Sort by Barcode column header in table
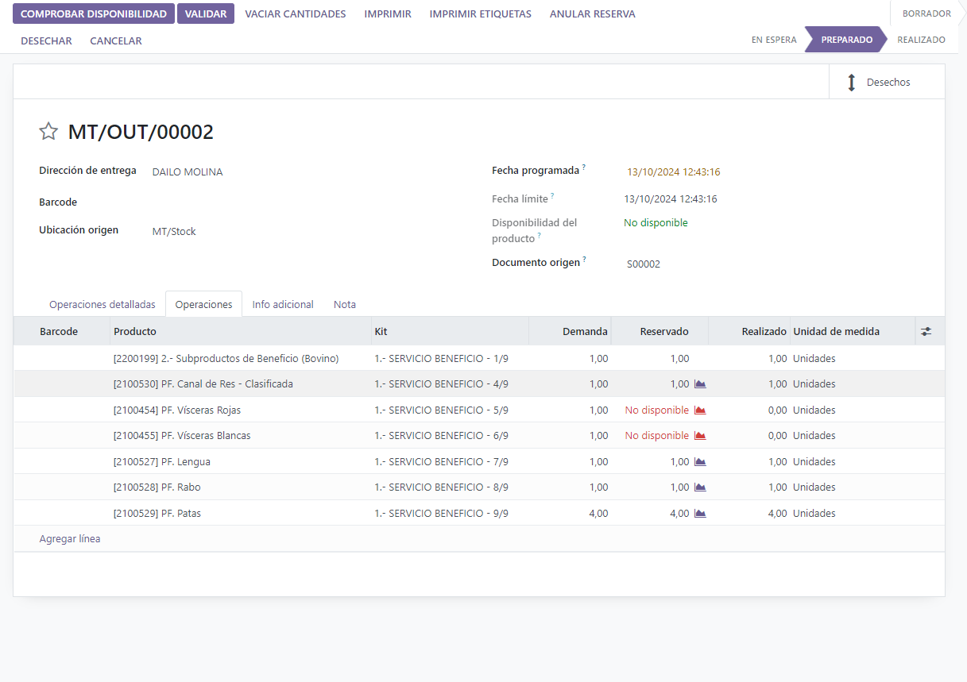967x682 pixels. 62,332
